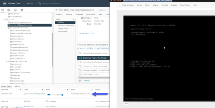Click the export selection count icon beside EXPORT
The image size is (215, 108).
79,81
